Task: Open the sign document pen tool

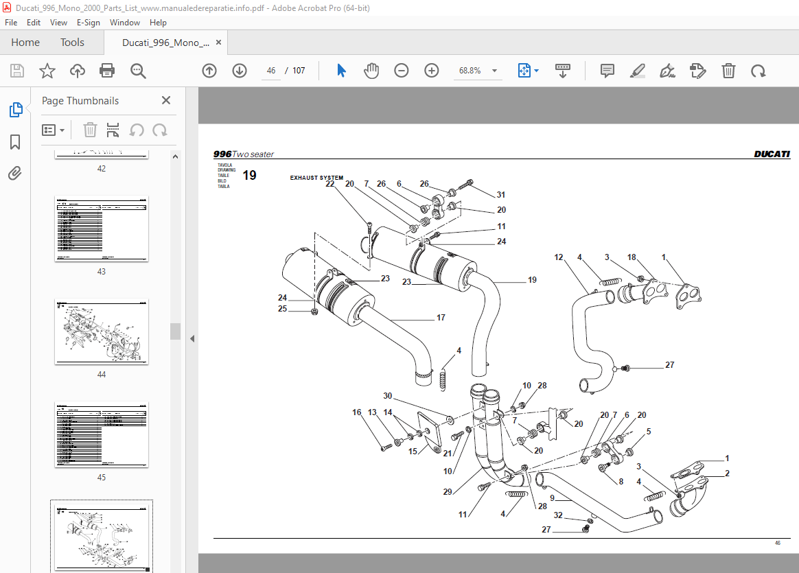Action: click(x=667, y=71)
